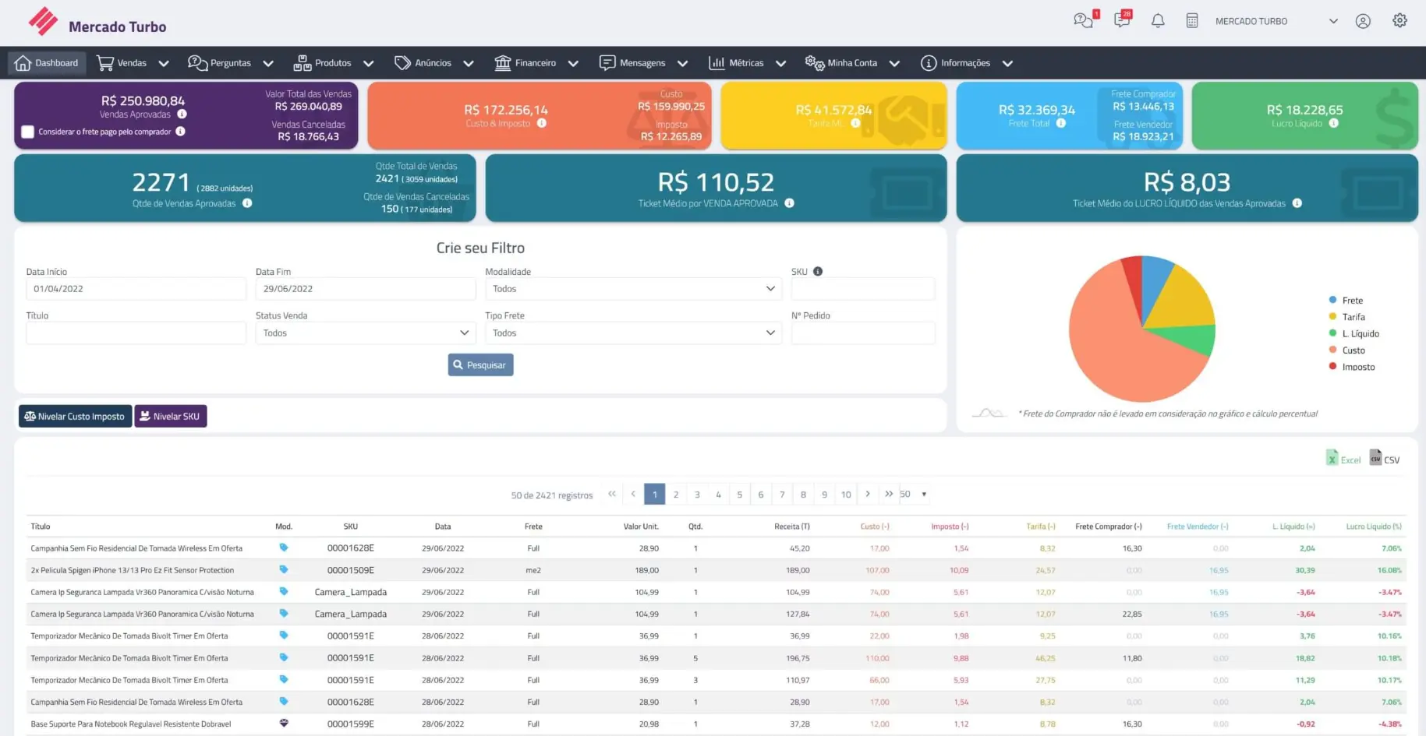Click the Data Fim date field
Viewport: 1426px width, 736px height.
pyautogui.click(x=365, y=289)
